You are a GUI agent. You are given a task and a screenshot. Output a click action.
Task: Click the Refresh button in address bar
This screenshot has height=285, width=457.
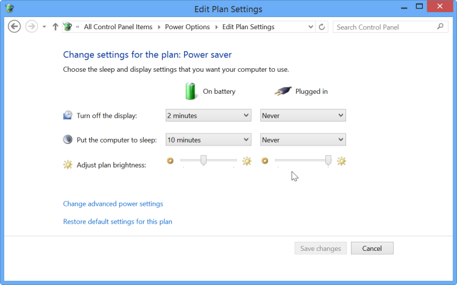(x=322, y=27)
